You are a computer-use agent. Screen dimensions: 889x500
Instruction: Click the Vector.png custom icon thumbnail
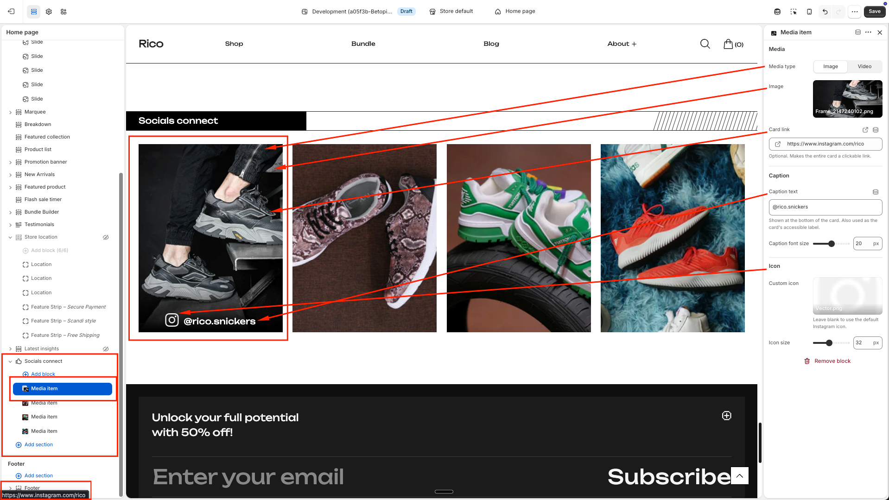[x=847, y=296]
